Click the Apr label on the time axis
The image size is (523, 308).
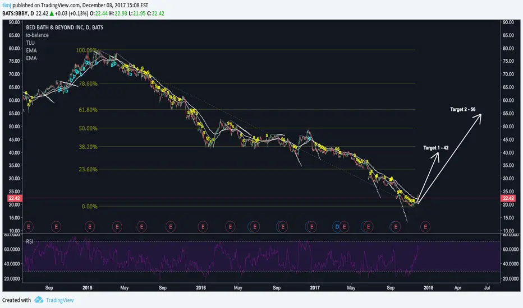click(458, 288)
